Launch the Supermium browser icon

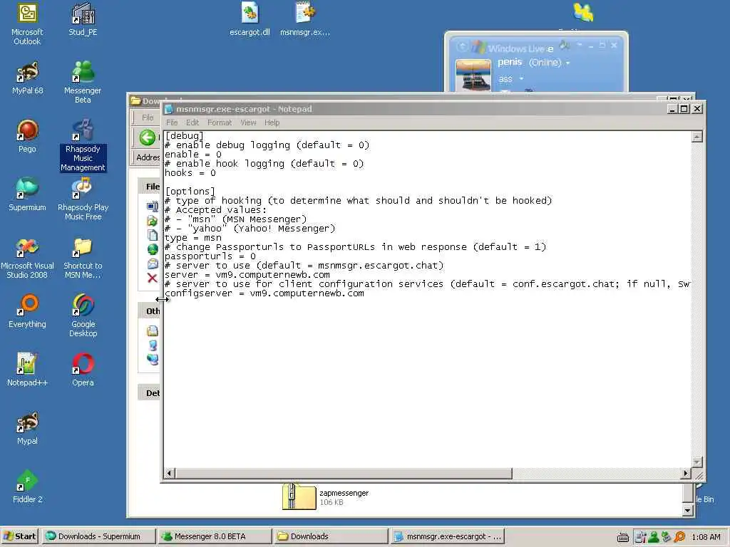[27, 195]
